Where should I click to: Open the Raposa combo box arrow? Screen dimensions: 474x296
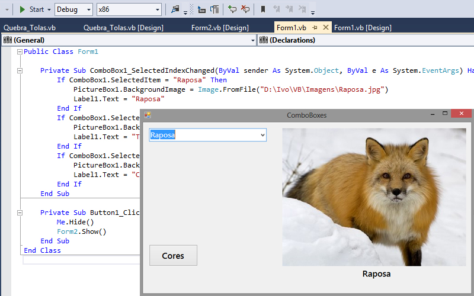coord(262,135)
